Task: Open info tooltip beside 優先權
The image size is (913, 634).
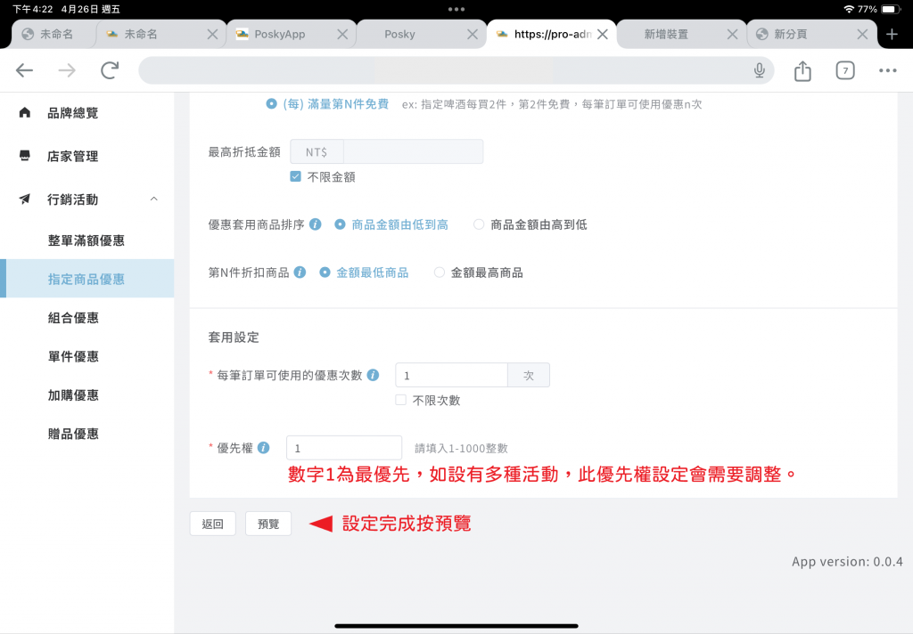Action: (x=263, y=447)
